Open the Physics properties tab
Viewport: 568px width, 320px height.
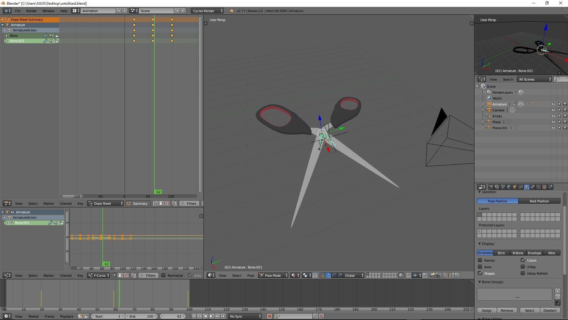point(551,187)
